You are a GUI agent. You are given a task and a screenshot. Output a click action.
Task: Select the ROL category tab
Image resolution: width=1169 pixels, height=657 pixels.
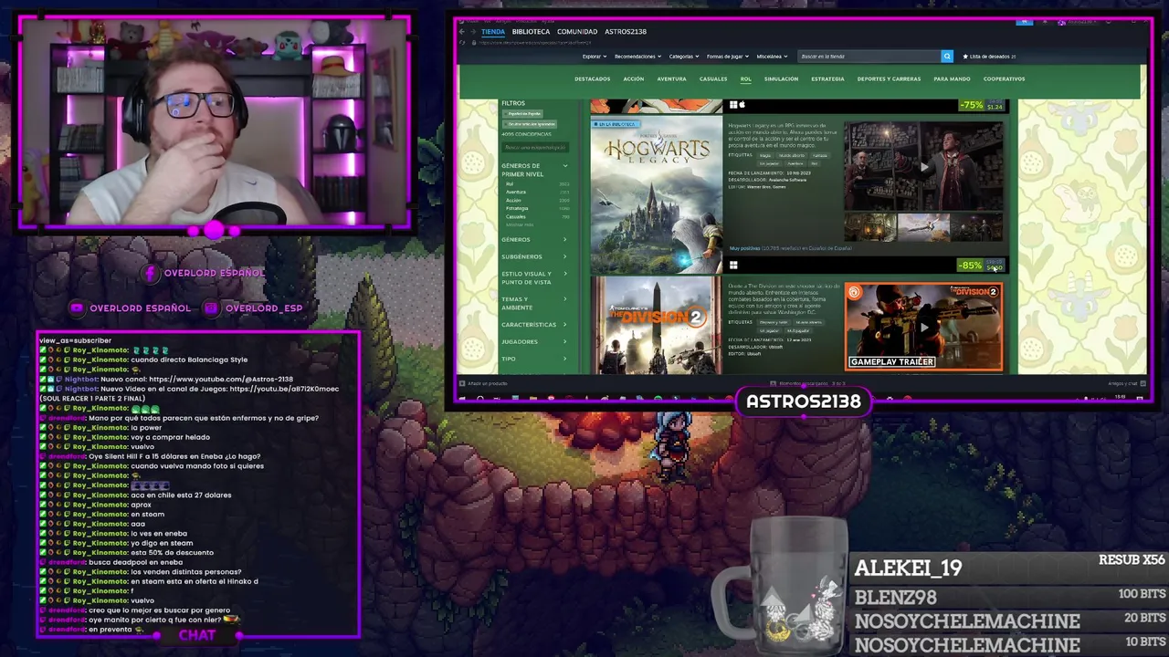(x=745, y=78)
